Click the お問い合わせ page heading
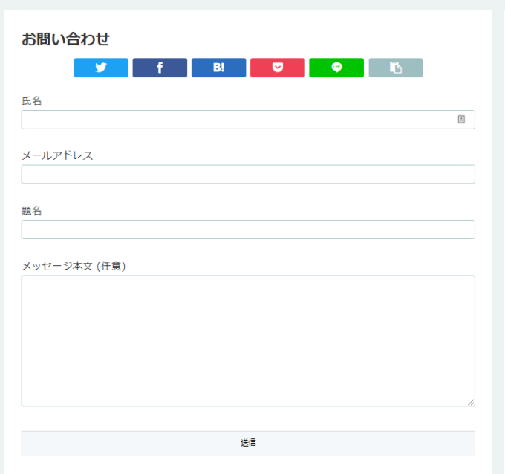The image size is (505, 474). (65, 39)
